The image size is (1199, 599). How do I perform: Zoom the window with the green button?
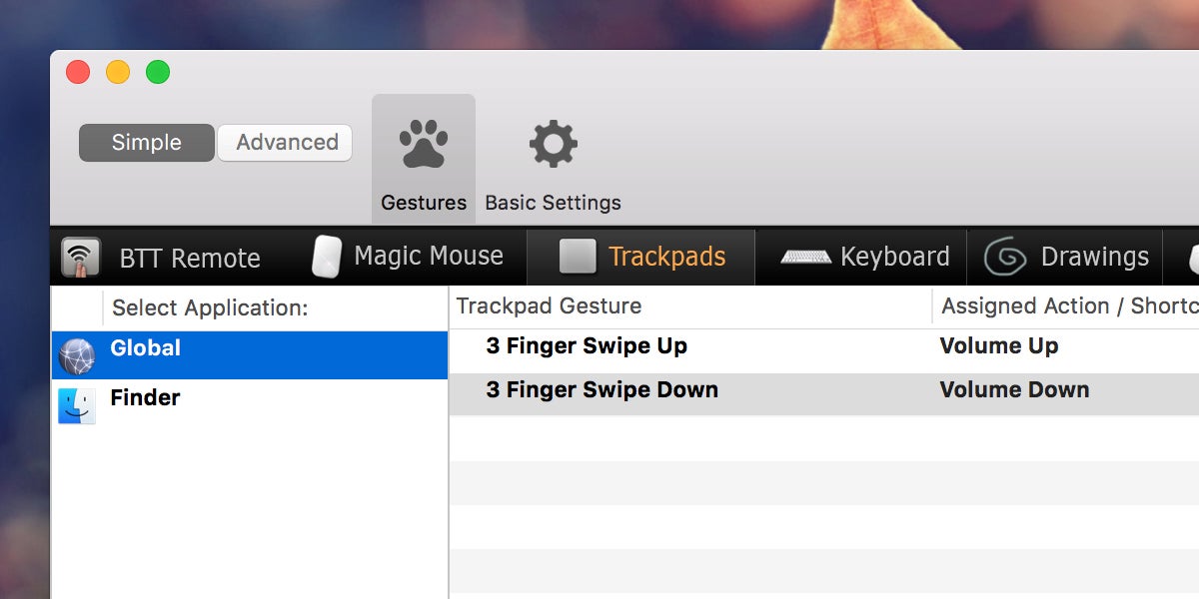(x=158, y=72)
